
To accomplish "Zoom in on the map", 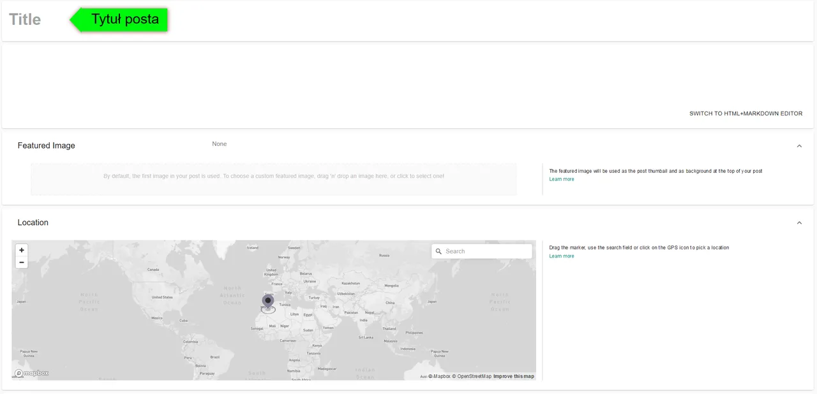I will point(22,250).
